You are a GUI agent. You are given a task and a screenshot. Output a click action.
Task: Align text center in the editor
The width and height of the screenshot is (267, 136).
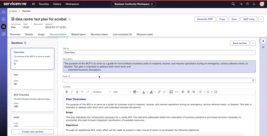[x=188, y=92]
